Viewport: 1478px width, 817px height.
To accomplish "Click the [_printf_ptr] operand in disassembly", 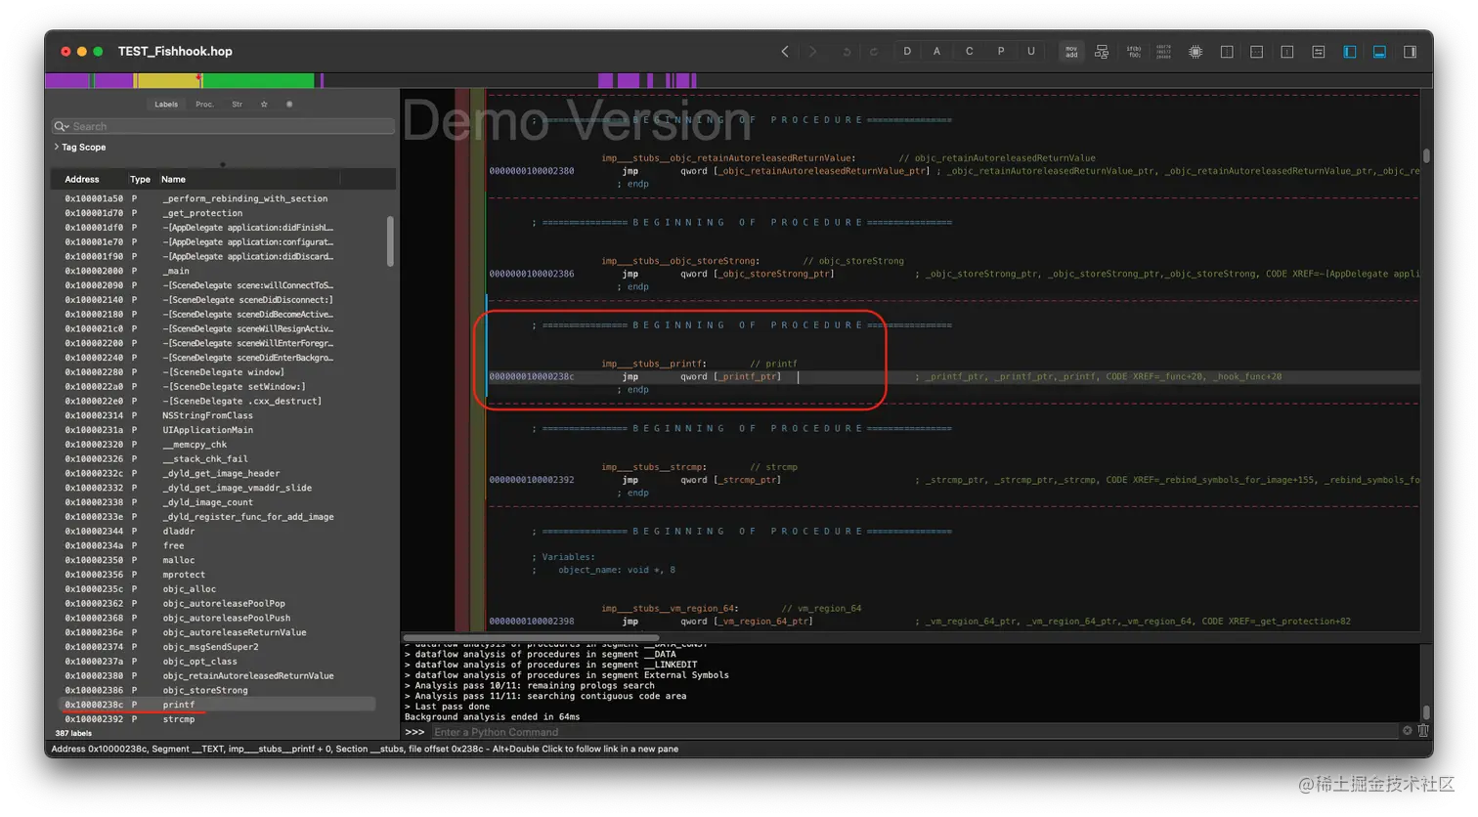I will tap(748, 376).
